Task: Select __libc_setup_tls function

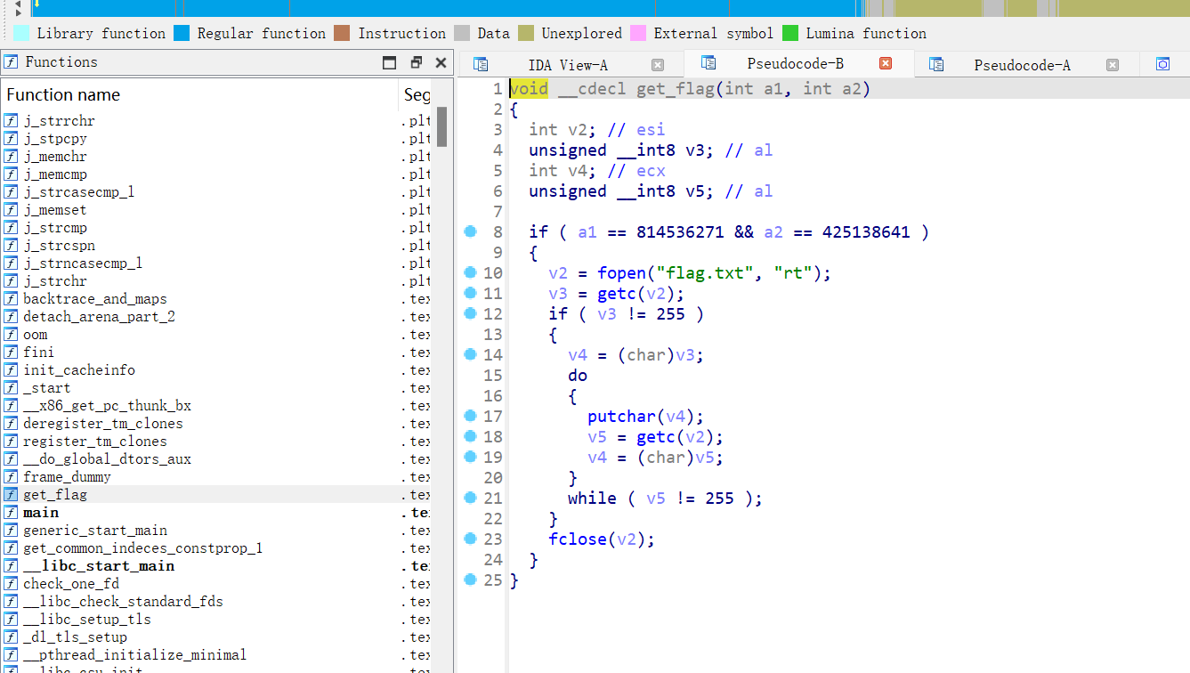Action: 216,620
